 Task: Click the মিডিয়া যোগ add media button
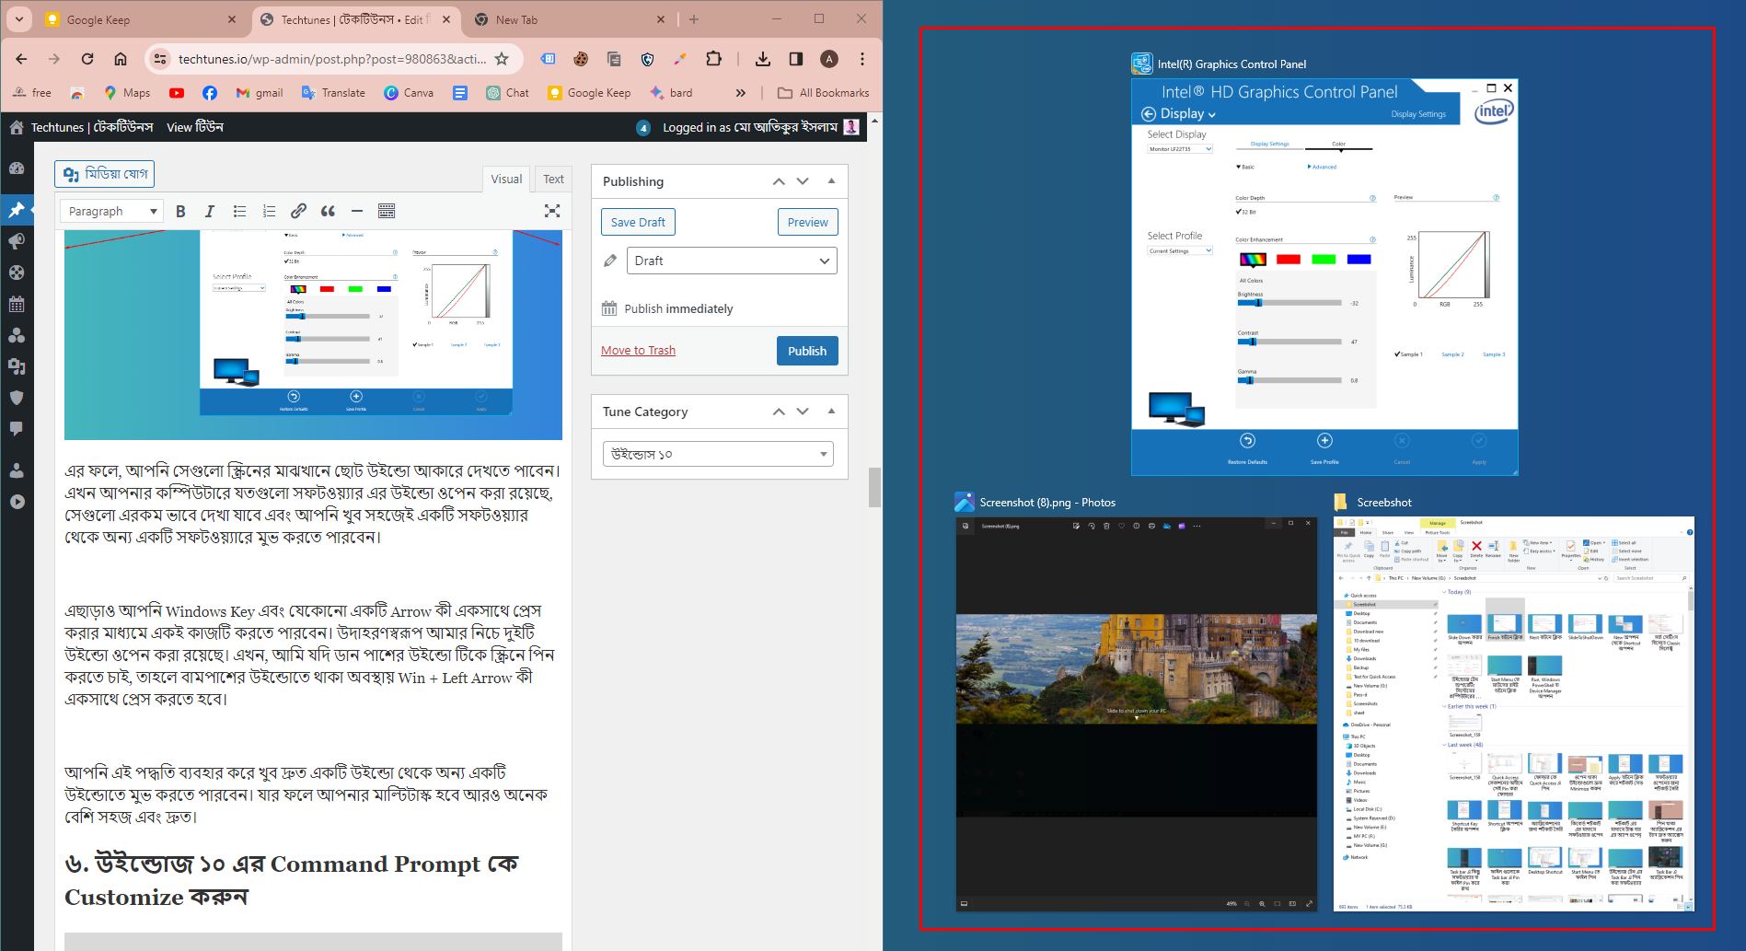coord(105,174)
